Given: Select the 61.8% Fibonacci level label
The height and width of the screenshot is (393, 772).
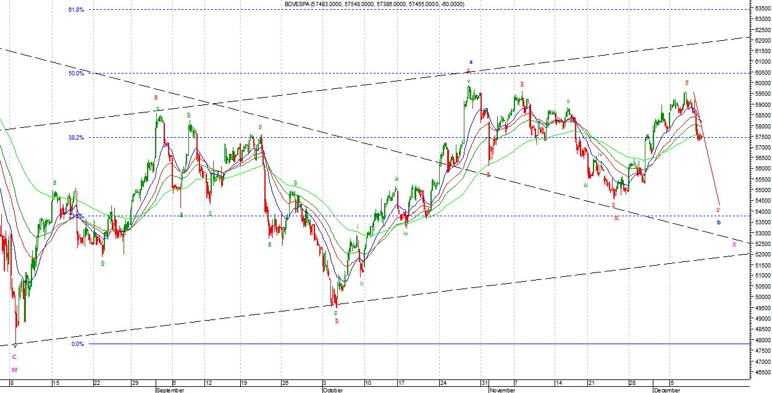Looking at the screenshot, I should 76,10.
